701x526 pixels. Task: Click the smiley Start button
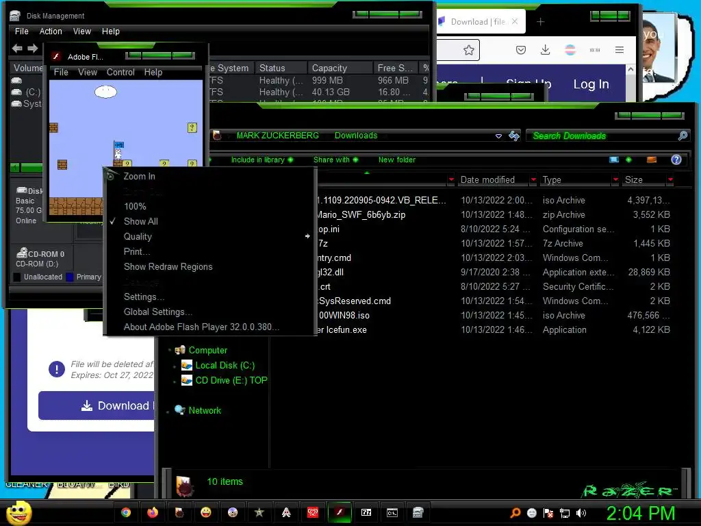pyautogui.click(x=18, y=512)
